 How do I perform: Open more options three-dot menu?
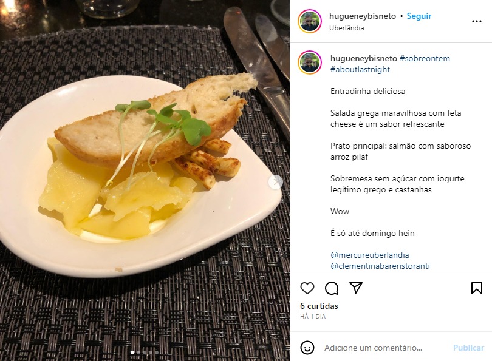tap(477, 21)
